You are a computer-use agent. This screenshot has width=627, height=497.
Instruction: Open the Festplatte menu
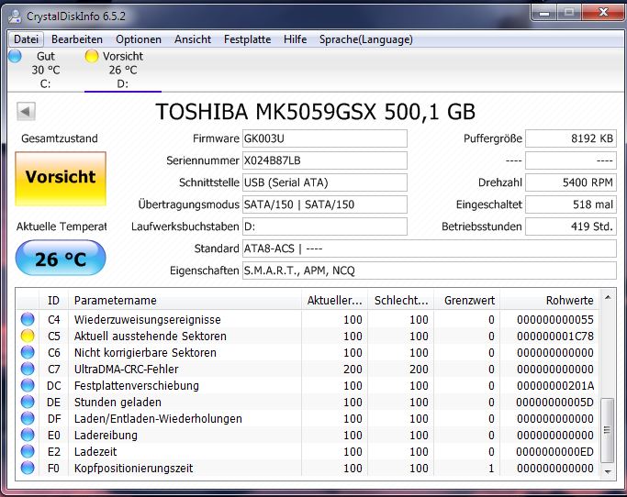[247, 39]
